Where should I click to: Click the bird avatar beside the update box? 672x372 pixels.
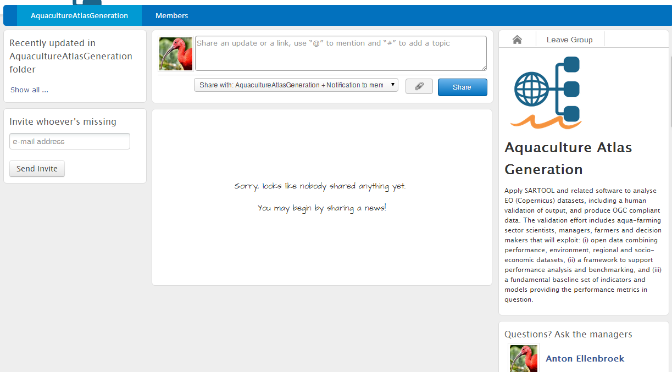(176, 54)
